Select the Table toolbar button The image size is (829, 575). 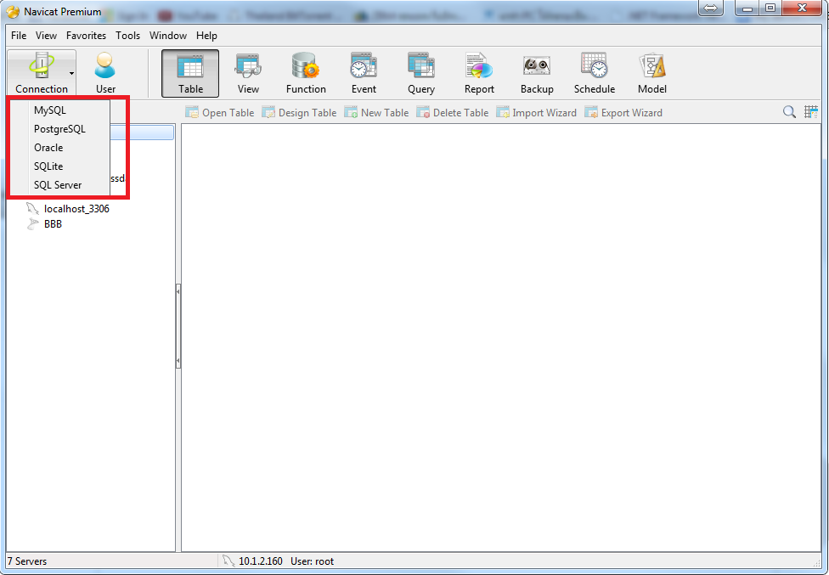tap(190, 73)
